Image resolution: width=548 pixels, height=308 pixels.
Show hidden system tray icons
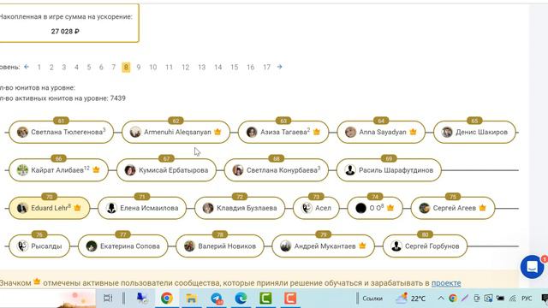coord(441,299)
